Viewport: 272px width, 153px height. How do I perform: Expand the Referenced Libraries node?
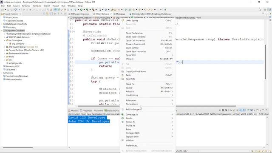[x=5, y=54]
